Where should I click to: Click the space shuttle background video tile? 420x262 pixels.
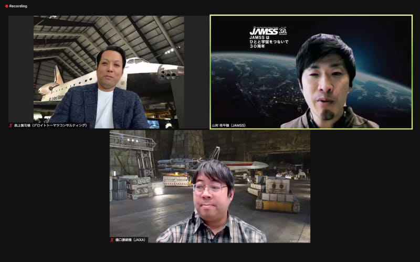click(x=109, y=72)
